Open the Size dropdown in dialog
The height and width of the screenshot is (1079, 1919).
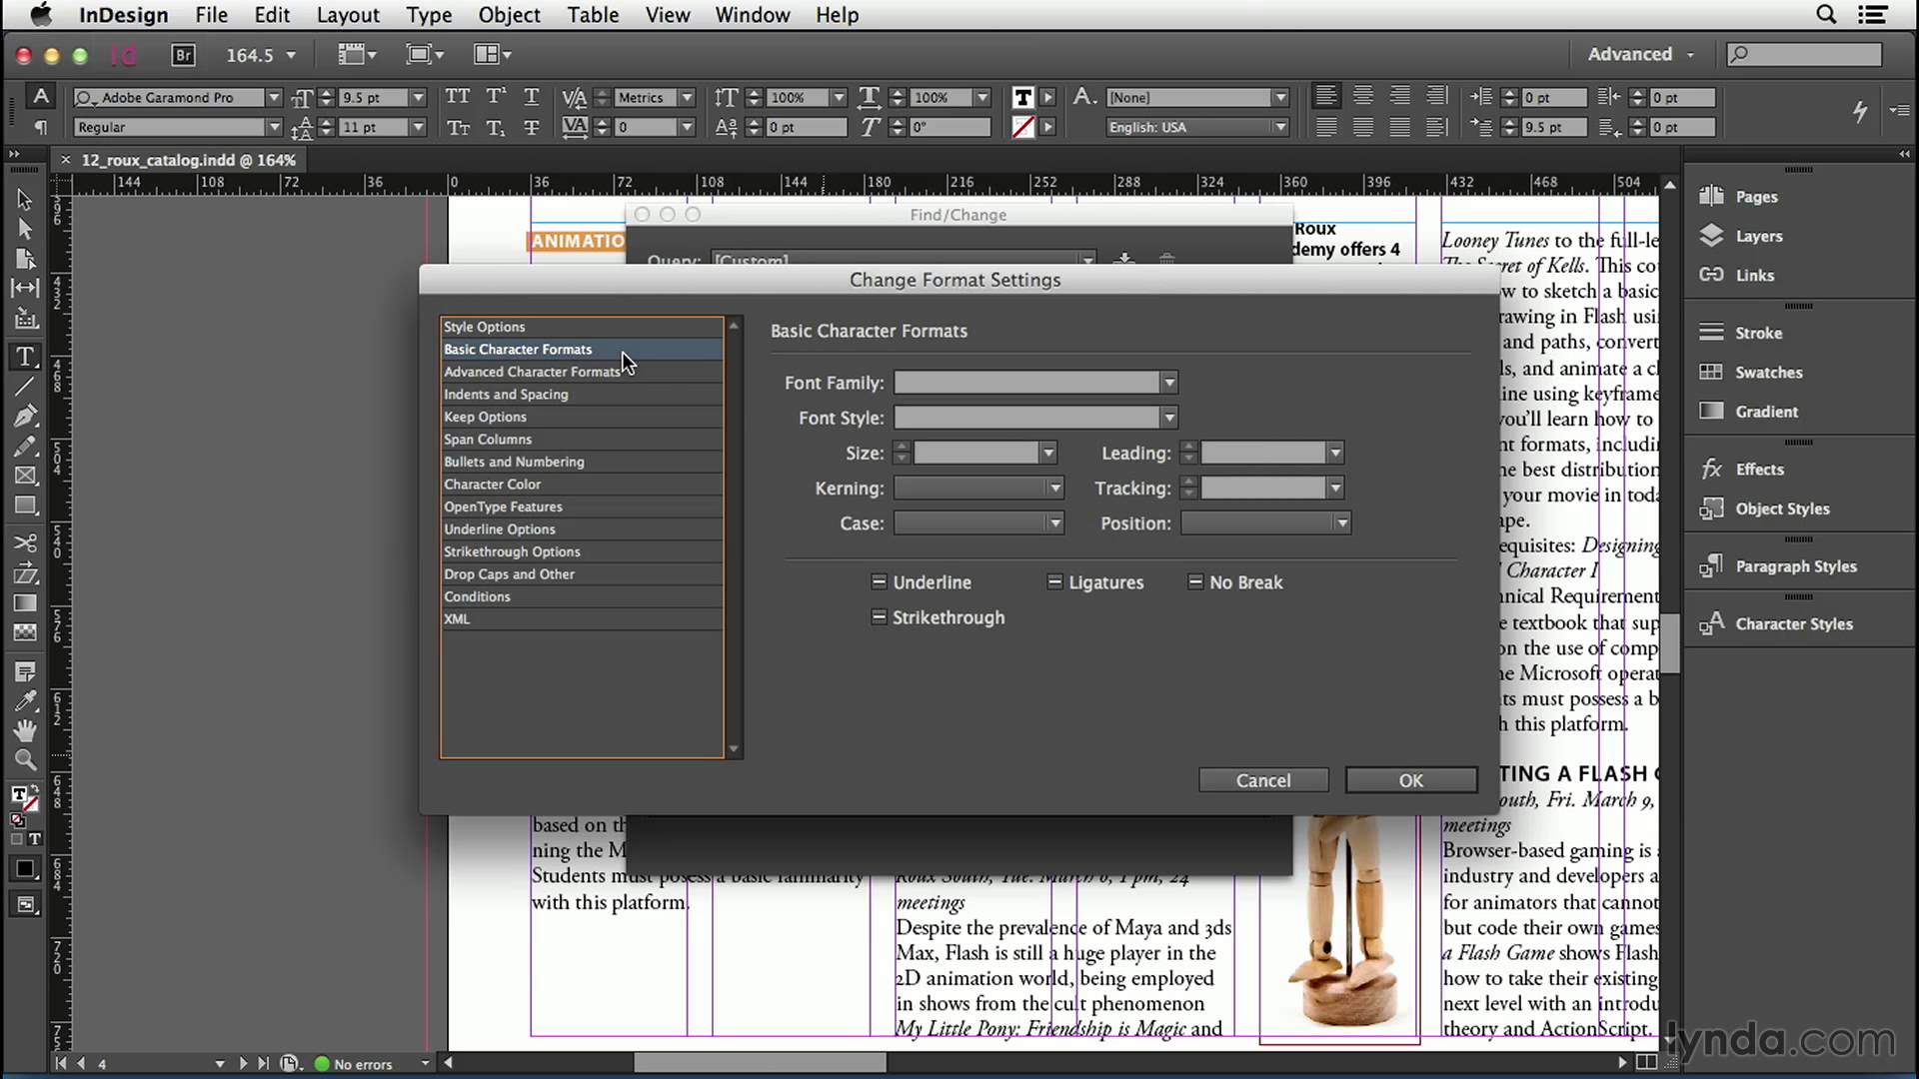[x=1047, y=453]
